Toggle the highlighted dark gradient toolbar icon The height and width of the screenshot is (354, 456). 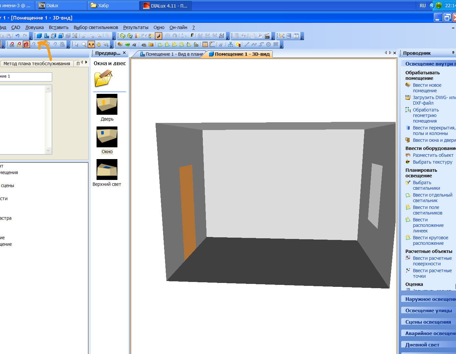click(x=158, y=36)
